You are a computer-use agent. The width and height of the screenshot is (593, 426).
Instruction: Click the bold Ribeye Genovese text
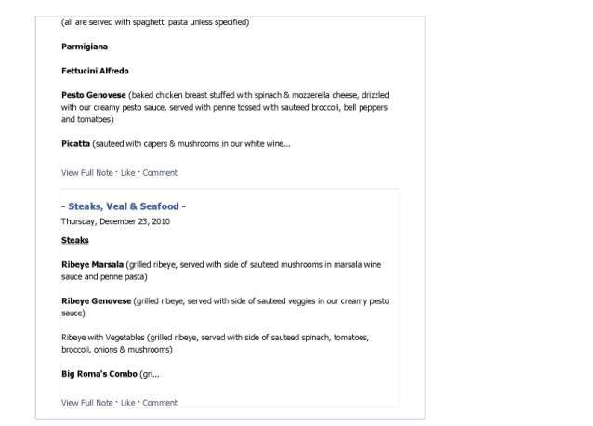[x=96, y=301]
